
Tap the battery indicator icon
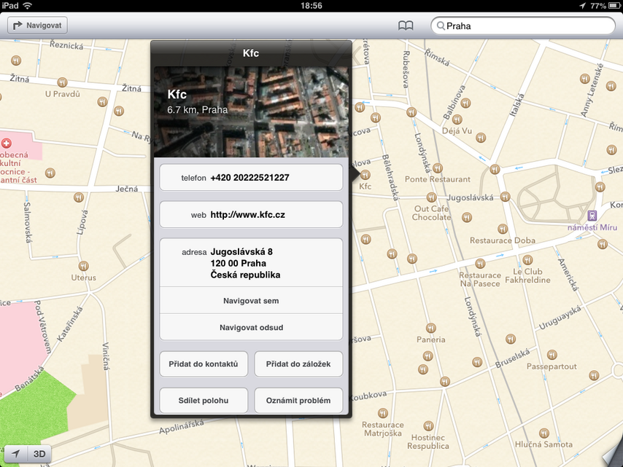point(615,6)
